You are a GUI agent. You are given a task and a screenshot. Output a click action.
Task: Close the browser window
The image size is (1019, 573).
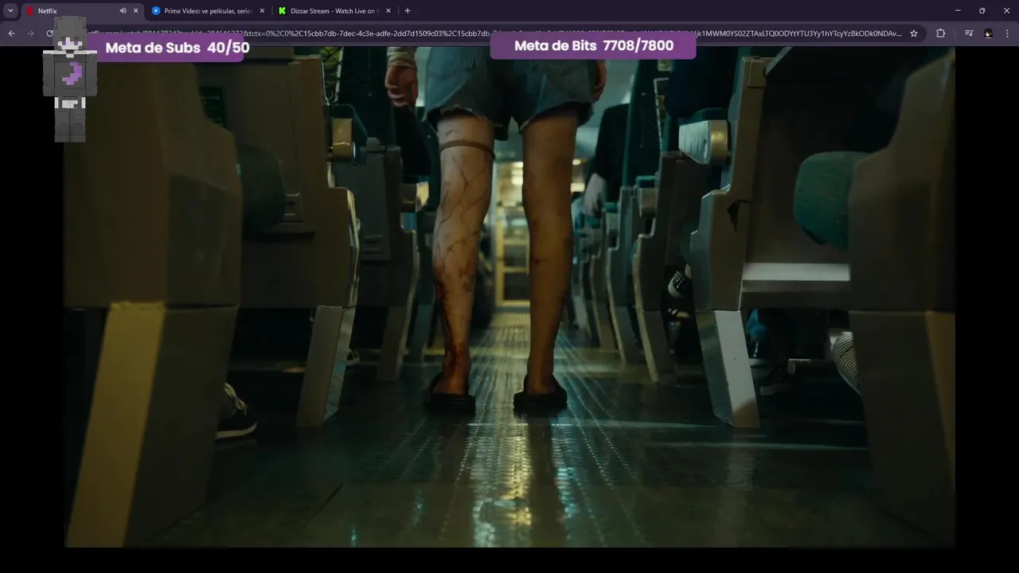1006,11
